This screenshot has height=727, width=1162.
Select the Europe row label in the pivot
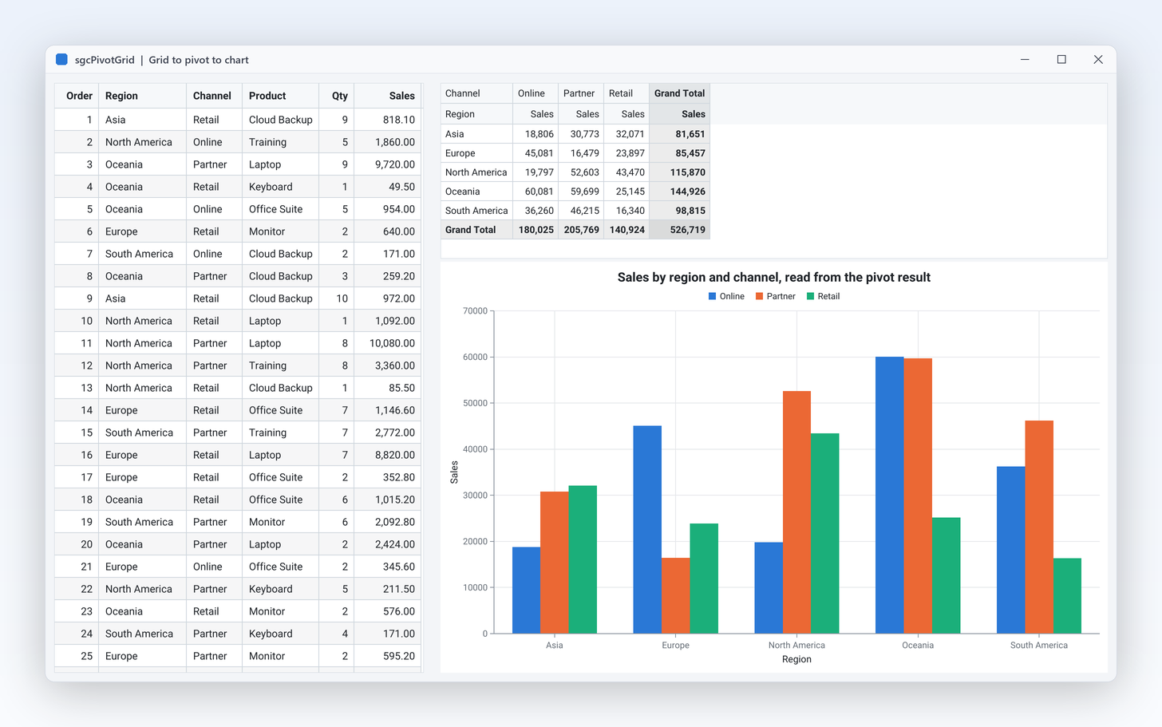coord(476,153)
